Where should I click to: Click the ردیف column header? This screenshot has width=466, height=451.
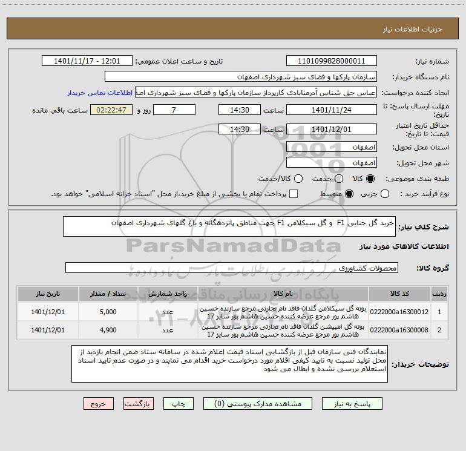[439, 294]
